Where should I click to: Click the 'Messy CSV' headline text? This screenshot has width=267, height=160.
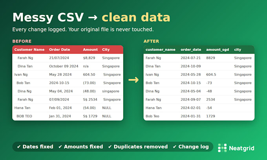[x=48, y=17]
